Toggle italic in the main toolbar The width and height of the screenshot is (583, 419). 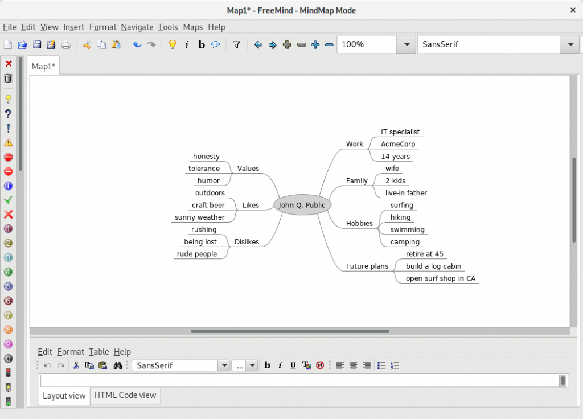coord(187,44)
